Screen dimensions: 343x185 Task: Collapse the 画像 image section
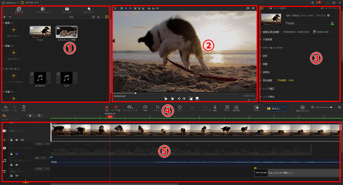click(x=3, y=46)
